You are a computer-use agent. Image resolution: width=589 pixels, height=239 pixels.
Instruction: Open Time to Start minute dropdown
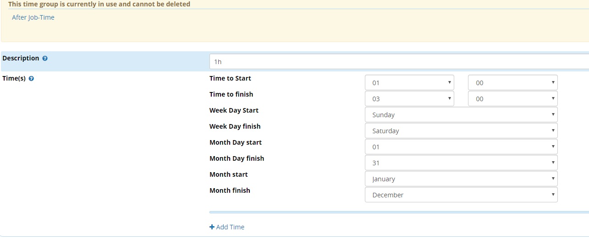click(x=512, y=83)
